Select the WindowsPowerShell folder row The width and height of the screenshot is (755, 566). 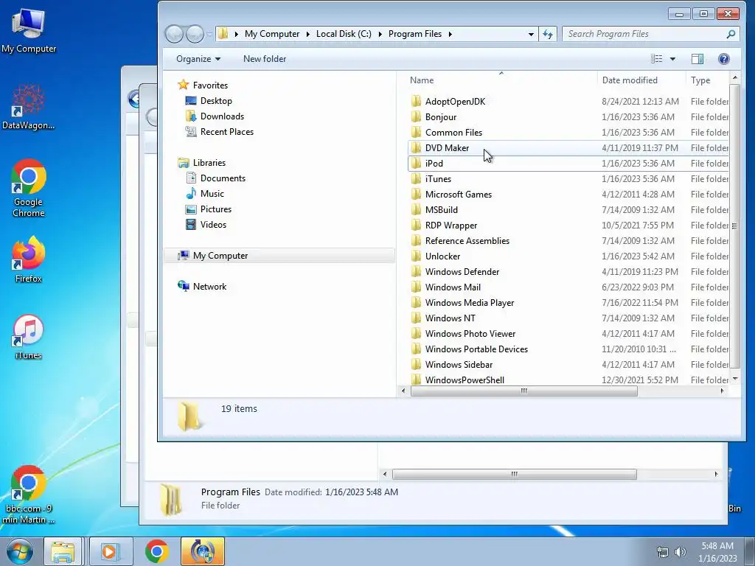pyautogui.click(x=567, y=380)
